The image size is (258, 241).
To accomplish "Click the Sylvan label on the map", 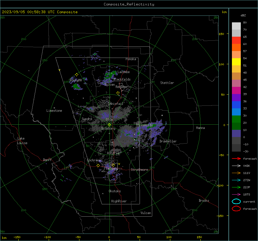I will pyautogui.click(x=110, y=85).
